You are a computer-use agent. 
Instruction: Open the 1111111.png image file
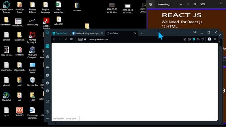click(32, 22)
